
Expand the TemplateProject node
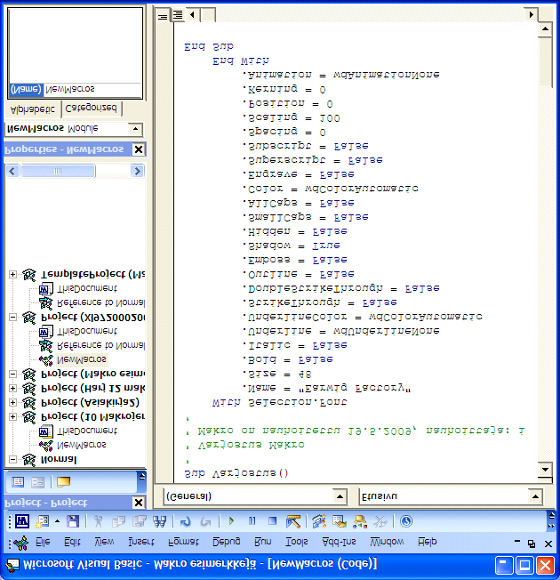tap(12, 275)
